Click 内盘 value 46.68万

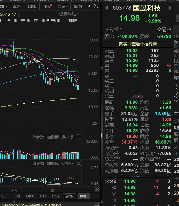point(163,142)
